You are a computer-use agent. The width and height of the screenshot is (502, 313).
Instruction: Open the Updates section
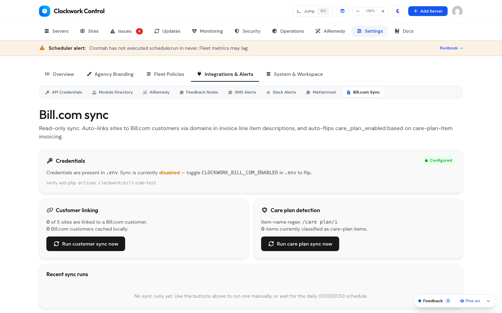pos(167,31)
